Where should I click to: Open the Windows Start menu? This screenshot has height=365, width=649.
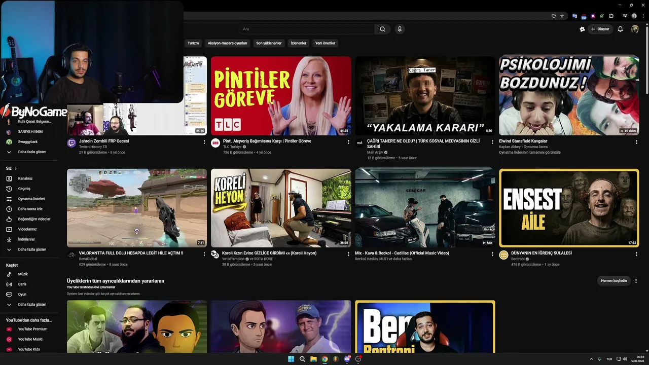pyautogui.click(x=291, y=359)
